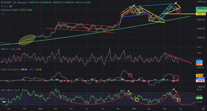This screenshot has height=111, width=207.
Task: Select the yellow horizontal line at 92849.10
Action: click(x=180, y=14)
